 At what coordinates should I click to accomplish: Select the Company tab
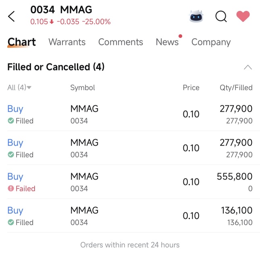click(x=211, y=42)
